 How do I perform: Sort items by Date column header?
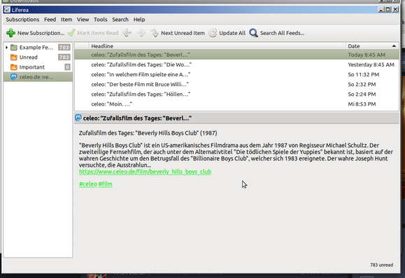coord(372,46)
